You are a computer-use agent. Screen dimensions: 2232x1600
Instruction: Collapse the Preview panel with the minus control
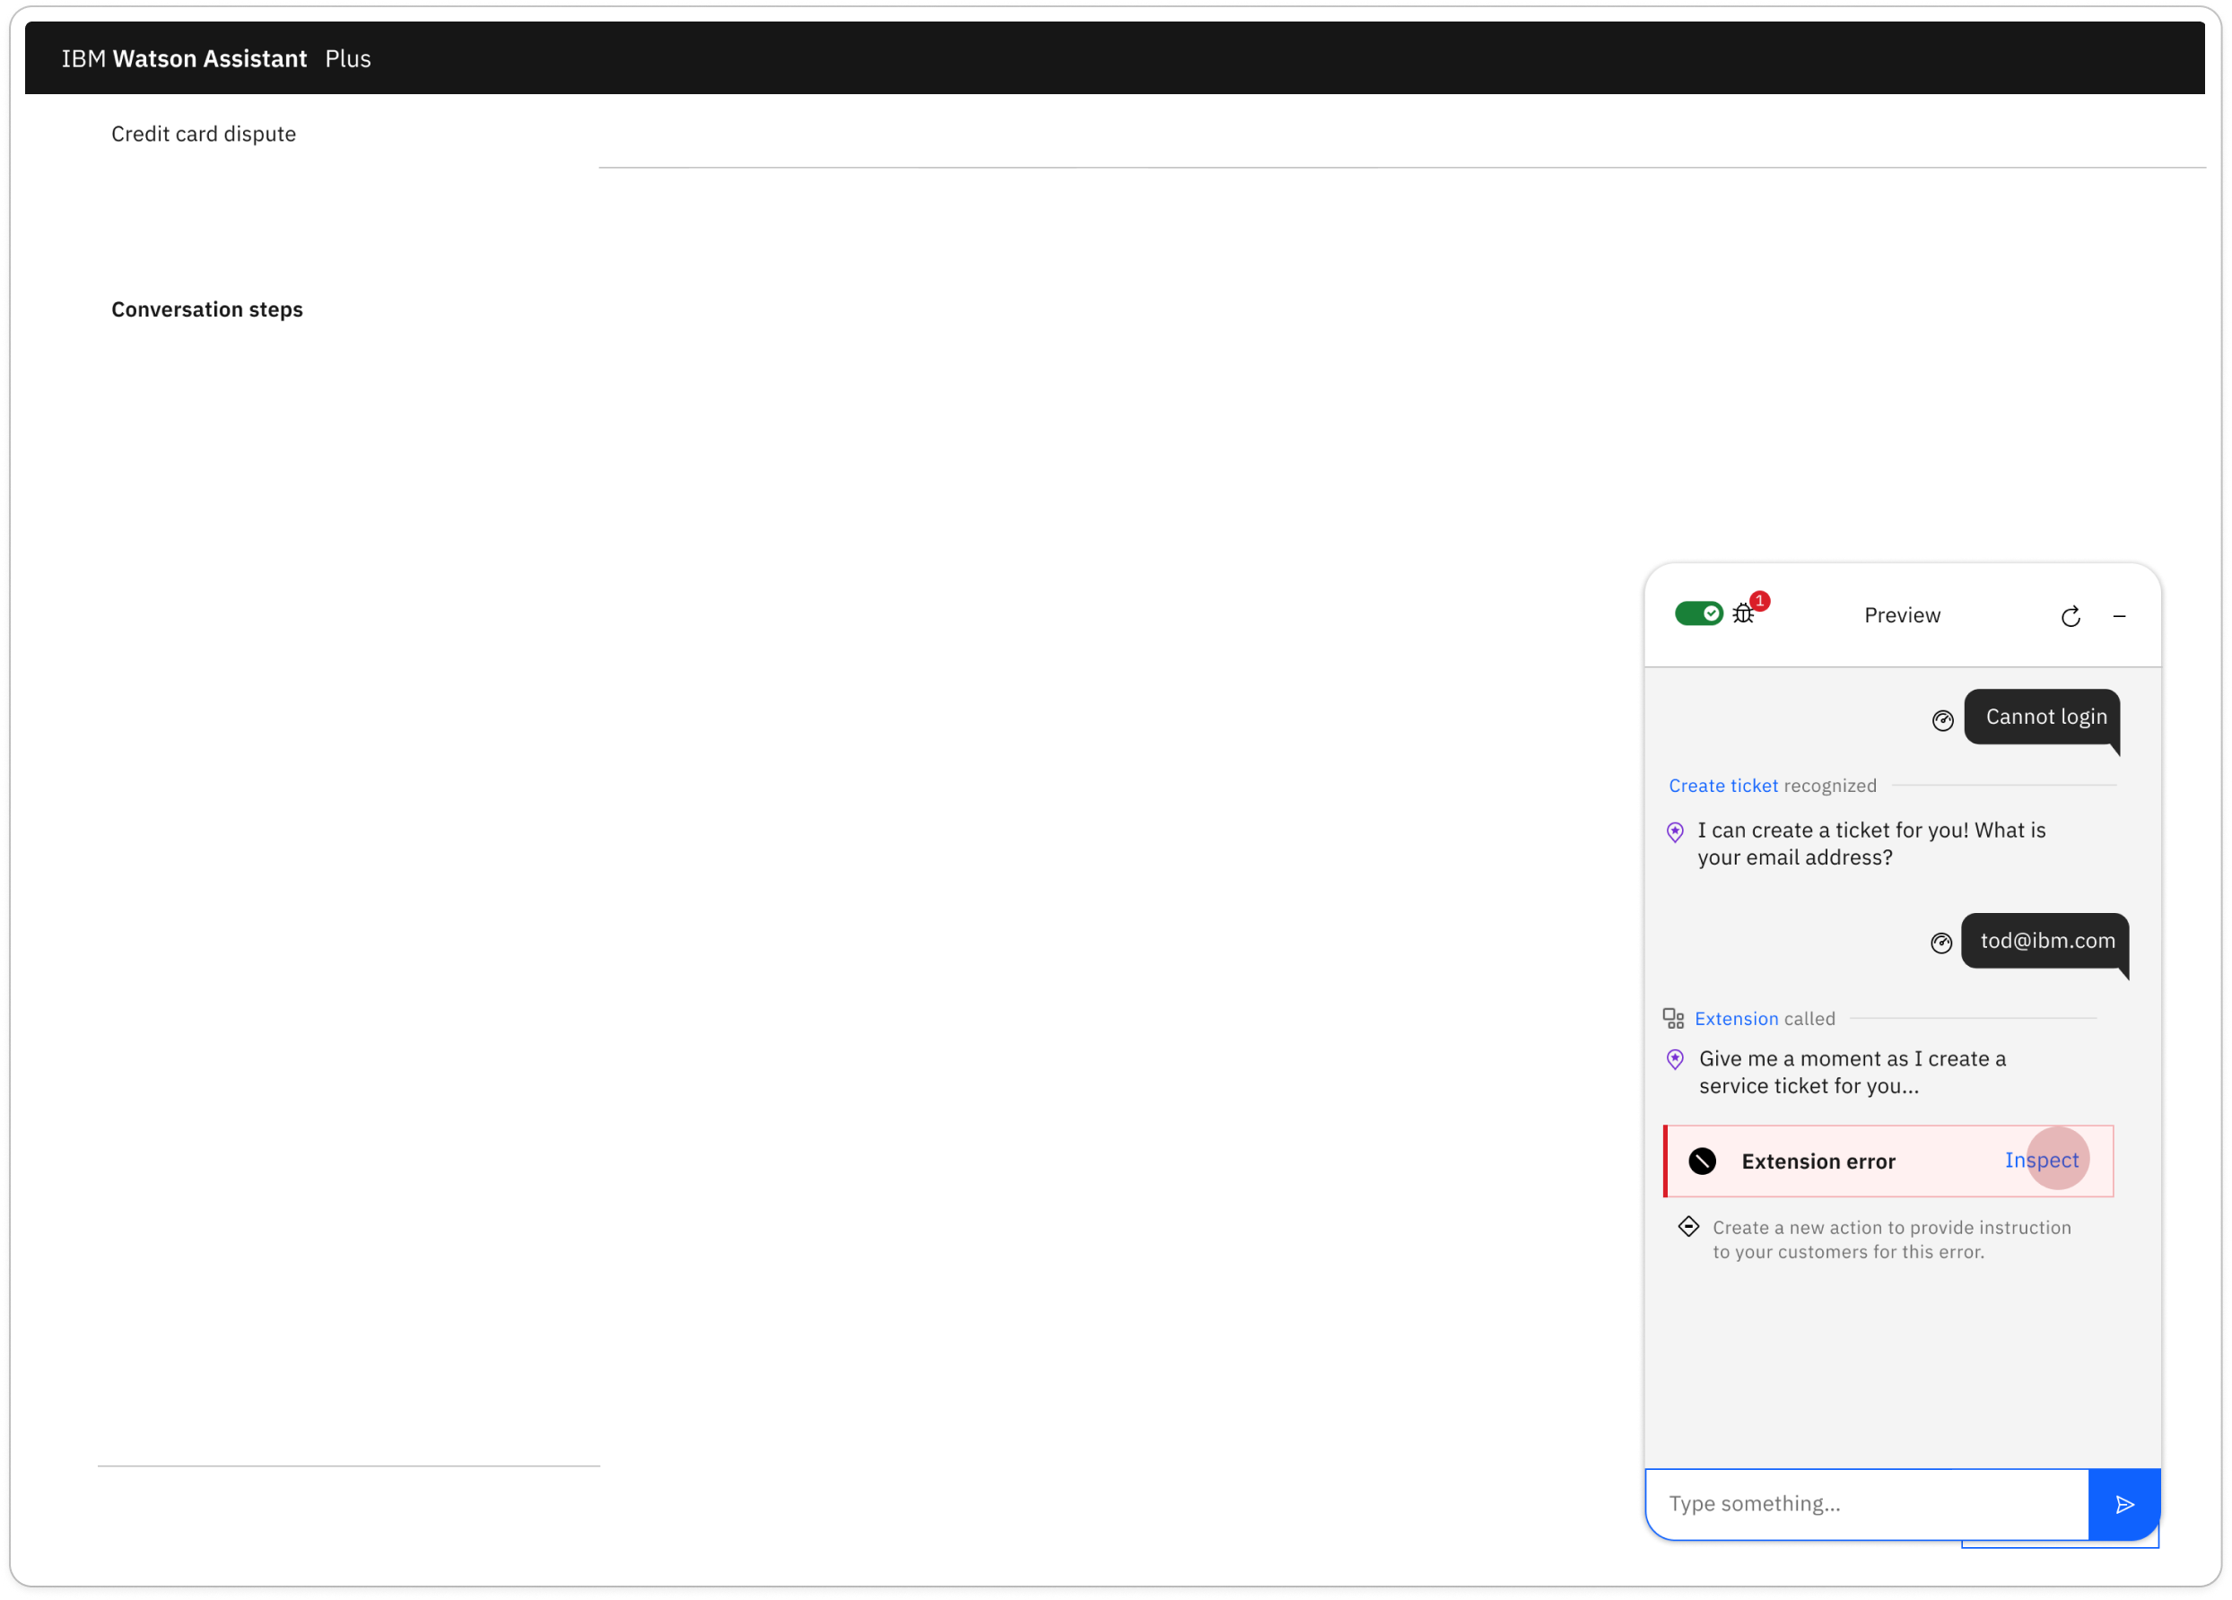(x=2121, y=616)
